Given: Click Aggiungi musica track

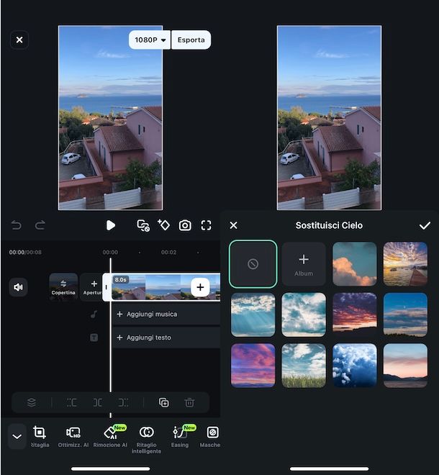Looking at the screenshot, I should pyautogui.click(x=166, y=314).
